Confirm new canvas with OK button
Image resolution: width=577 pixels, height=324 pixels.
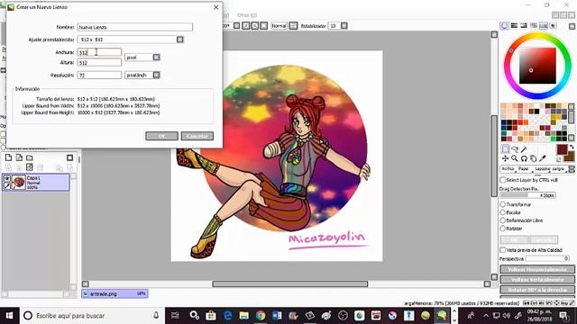[x=161, y=136]
